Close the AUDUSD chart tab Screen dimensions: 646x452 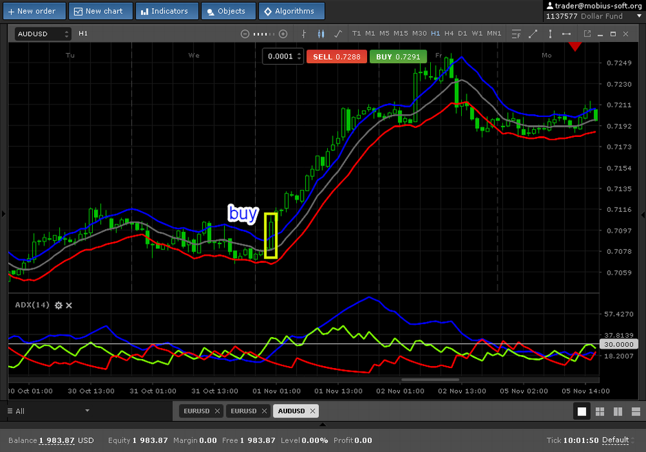point(313,411)
